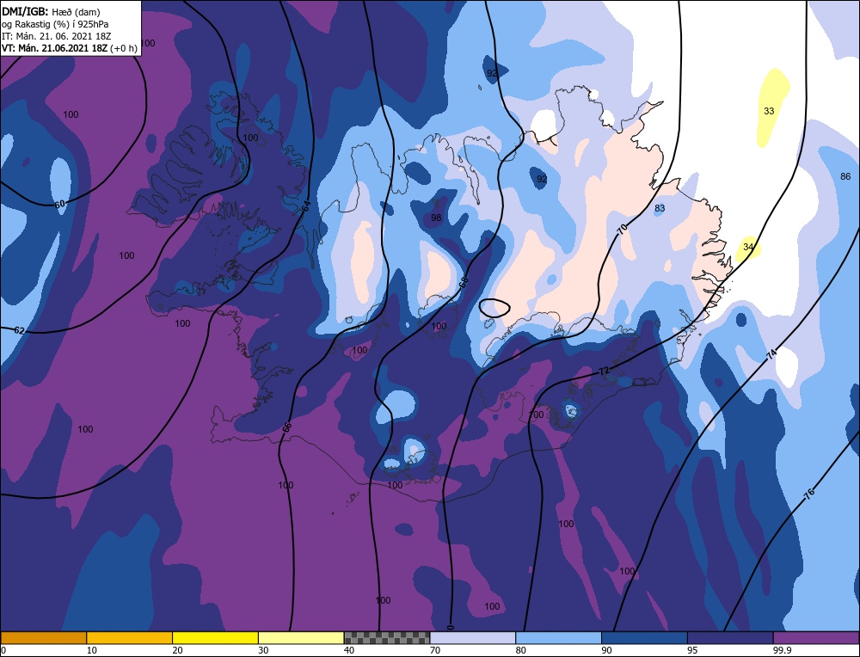
Task: Click the 'DMI/IGB: Hæð (dam)' title line
Action: (x=51, y=11)
